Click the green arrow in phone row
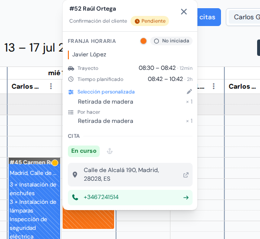 coord(186,198)
